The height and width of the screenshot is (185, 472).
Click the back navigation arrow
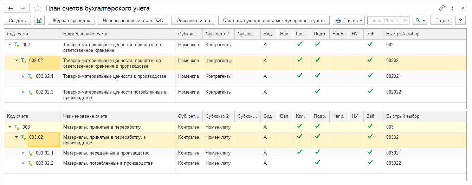(x=11, y=8)
